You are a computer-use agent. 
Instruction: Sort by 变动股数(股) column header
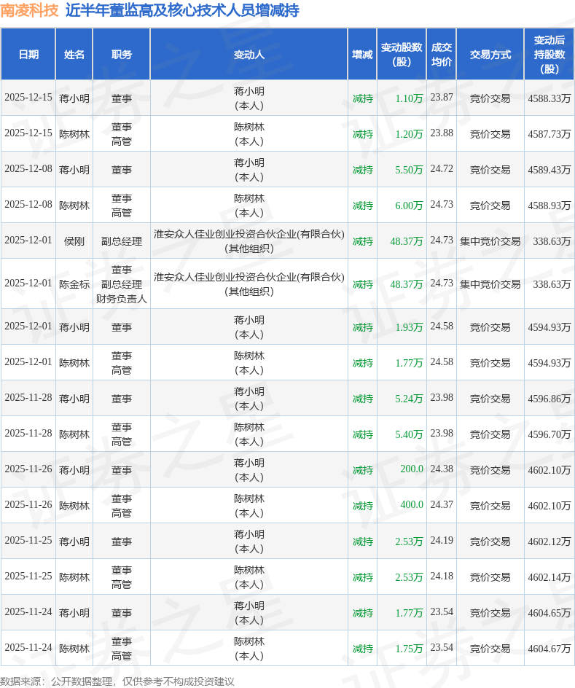pyautogui.click(x=402, y=55)
